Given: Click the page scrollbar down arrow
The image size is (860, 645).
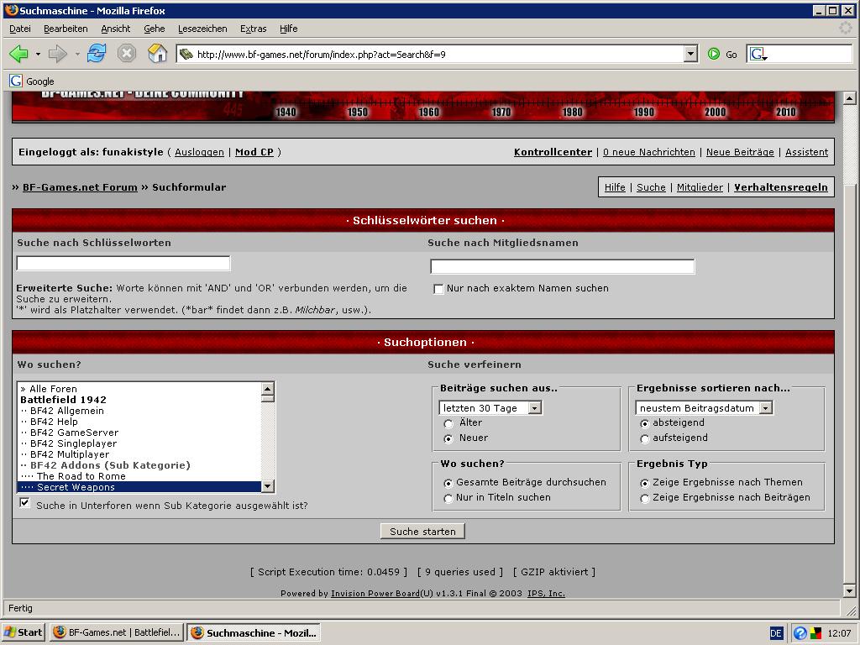Looking at the screenshot, I should point(849,591).
